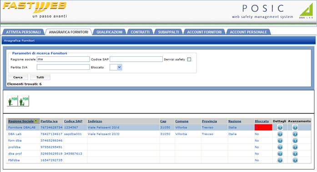This screenshot has height=172, width=317.
Task: Click Partita iva 16547292735
Action: [x=51, y=160]
